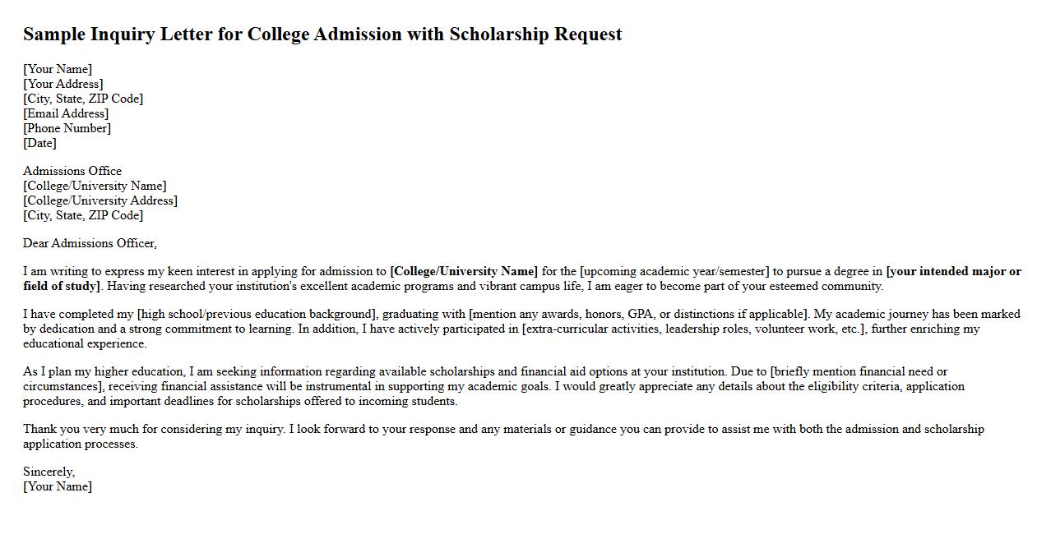Click the 'Admissions Office' recipient line
The width and height of the screenshot is (1051, 534).
pos(72,171)
